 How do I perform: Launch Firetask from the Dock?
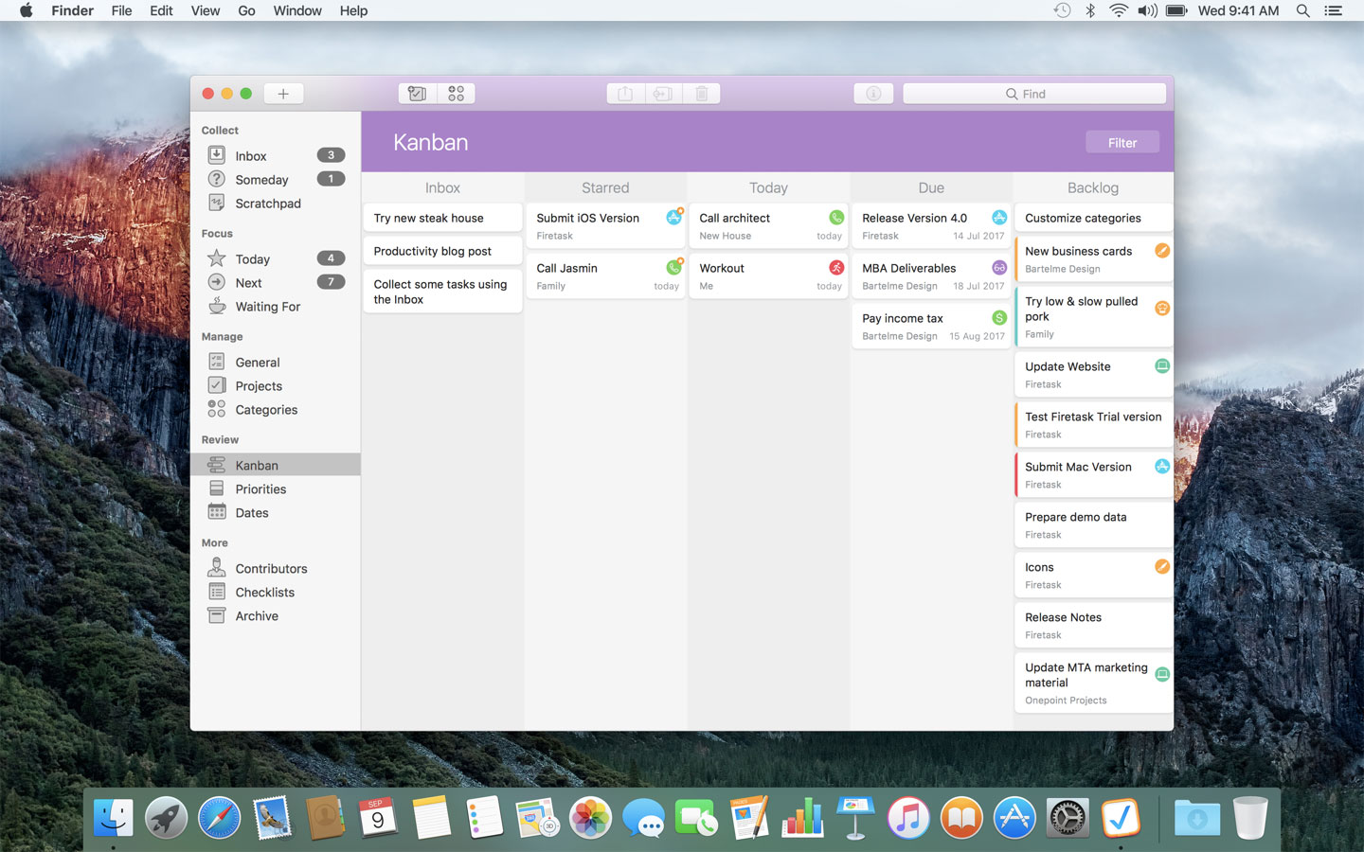coord(1121,818)
